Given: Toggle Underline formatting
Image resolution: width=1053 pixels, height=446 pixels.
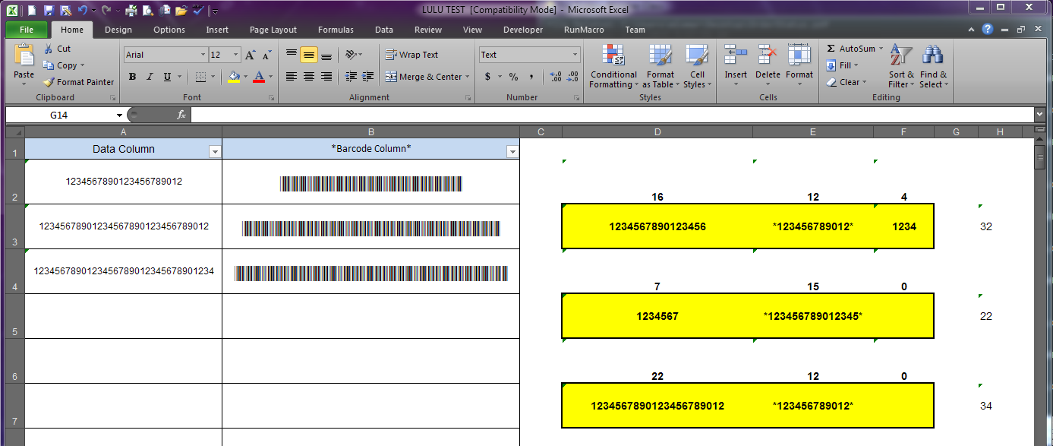Looking at the screenshot, I should 166,77.
